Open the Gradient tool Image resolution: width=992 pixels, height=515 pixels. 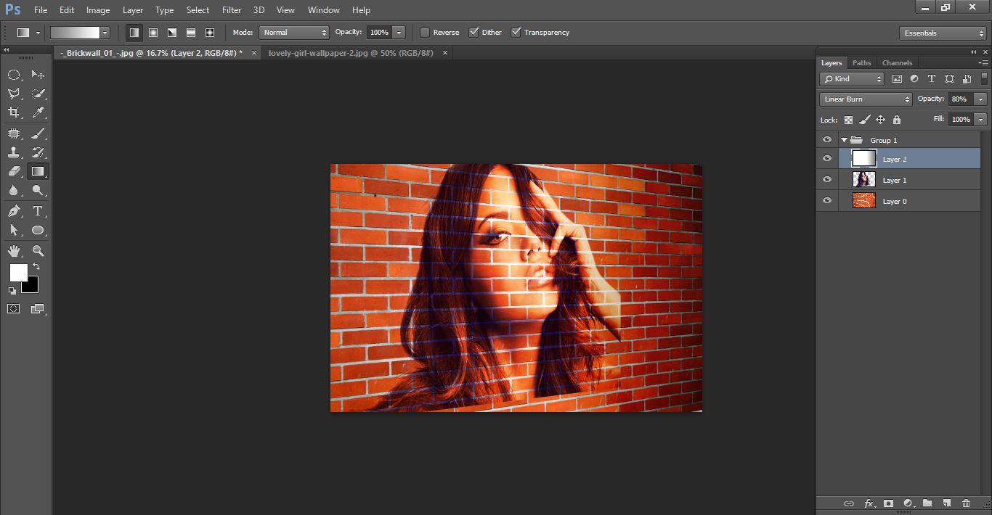(x=38, y=171)
